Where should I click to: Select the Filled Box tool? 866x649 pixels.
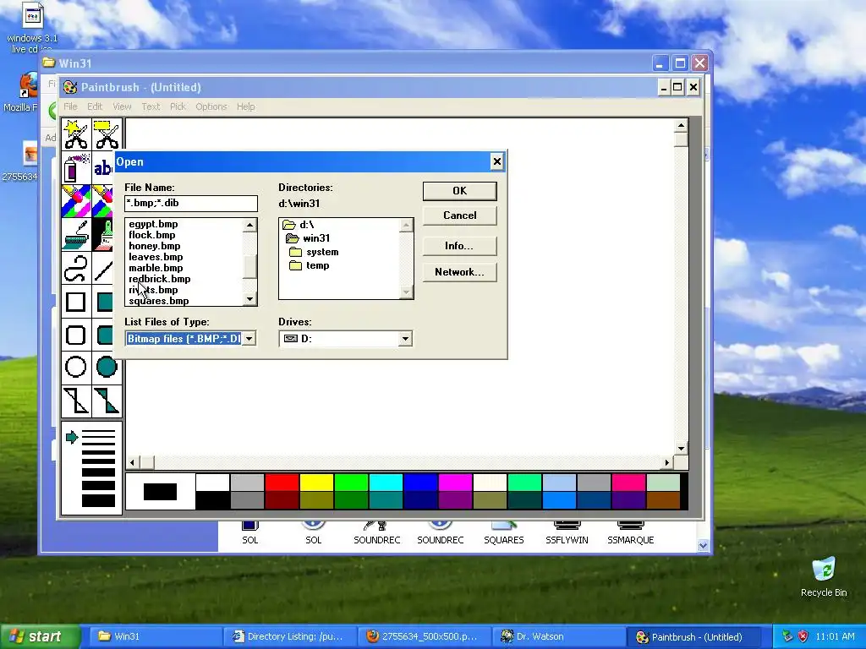pos(103,302)
